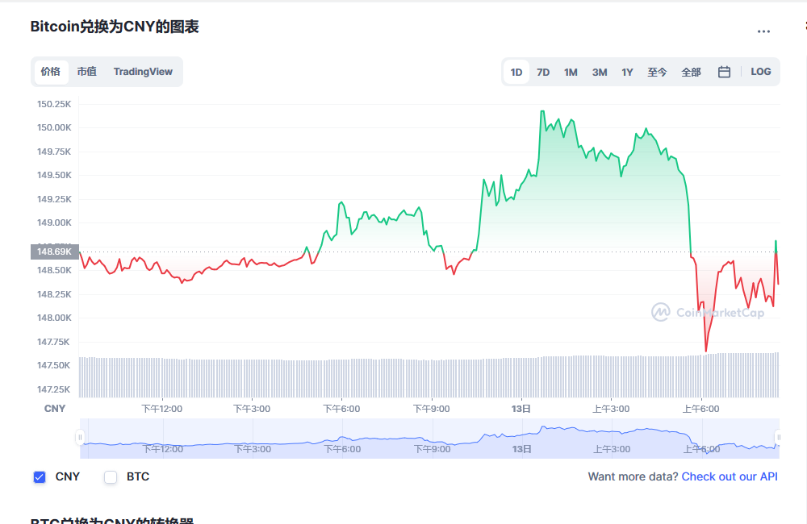Click the 下午3:00 x-axis label
The height and width of the screenshot is (524, 807).
(252, 409)
